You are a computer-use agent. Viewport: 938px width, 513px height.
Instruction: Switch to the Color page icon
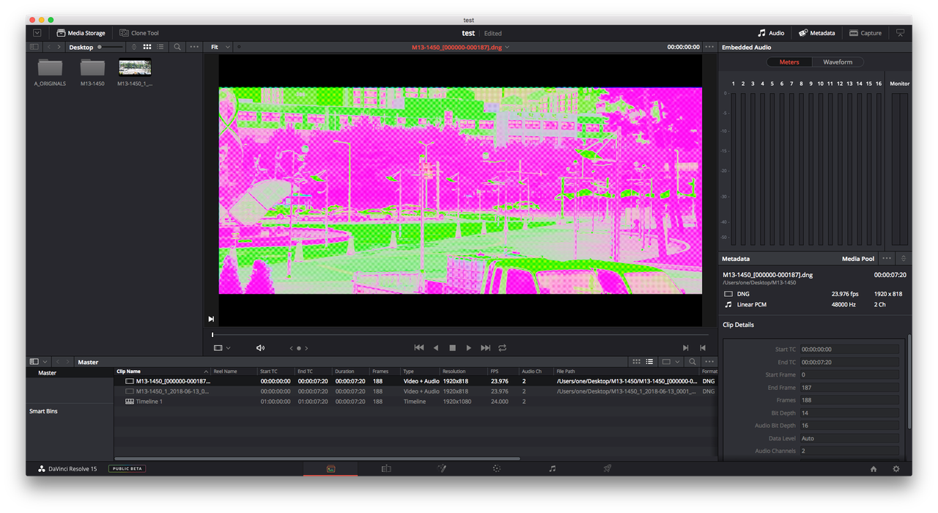[x=497, y=469]
